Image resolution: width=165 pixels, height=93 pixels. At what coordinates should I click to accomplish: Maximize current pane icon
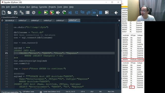[x=107, y=13]
